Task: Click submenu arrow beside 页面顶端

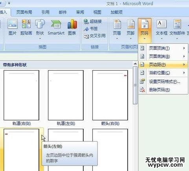Action: [184, 48]
